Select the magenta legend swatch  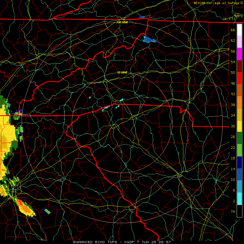tap(239, 54)
